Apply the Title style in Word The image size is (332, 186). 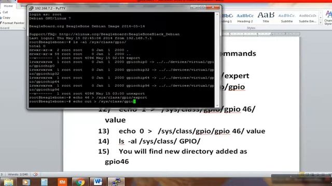(266, 18)
